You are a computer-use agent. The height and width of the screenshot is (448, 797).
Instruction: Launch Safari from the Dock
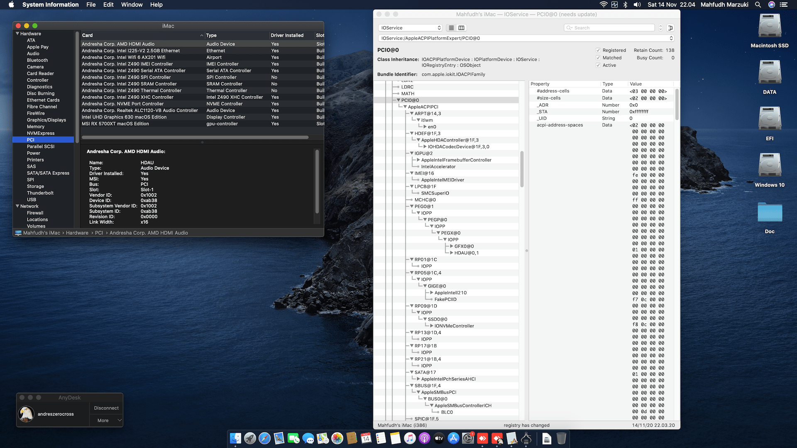(x=264, y=438)
